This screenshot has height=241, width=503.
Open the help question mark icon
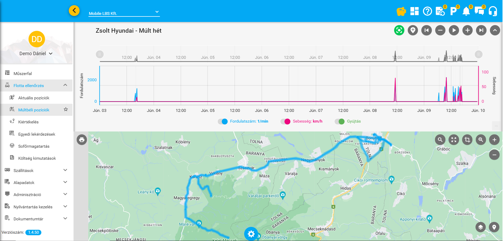coord(427,11)
